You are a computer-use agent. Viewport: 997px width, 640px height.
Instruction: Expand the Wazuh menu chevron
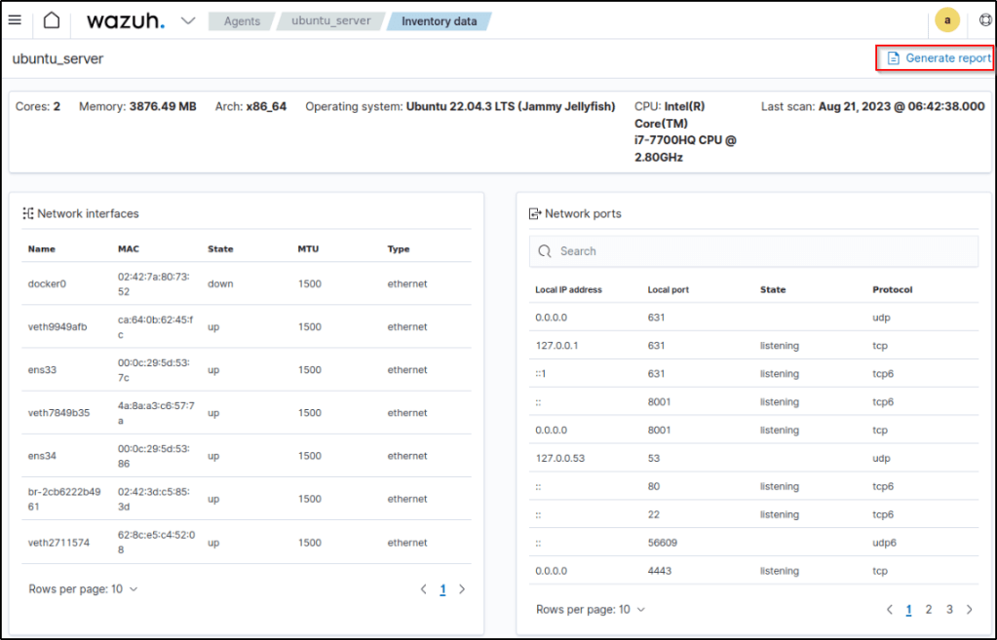click(188, 20)
